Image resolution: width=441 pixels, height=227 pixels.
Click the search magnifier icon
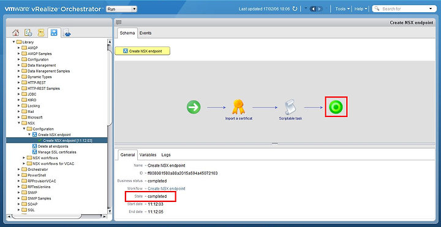click(377, 9)
